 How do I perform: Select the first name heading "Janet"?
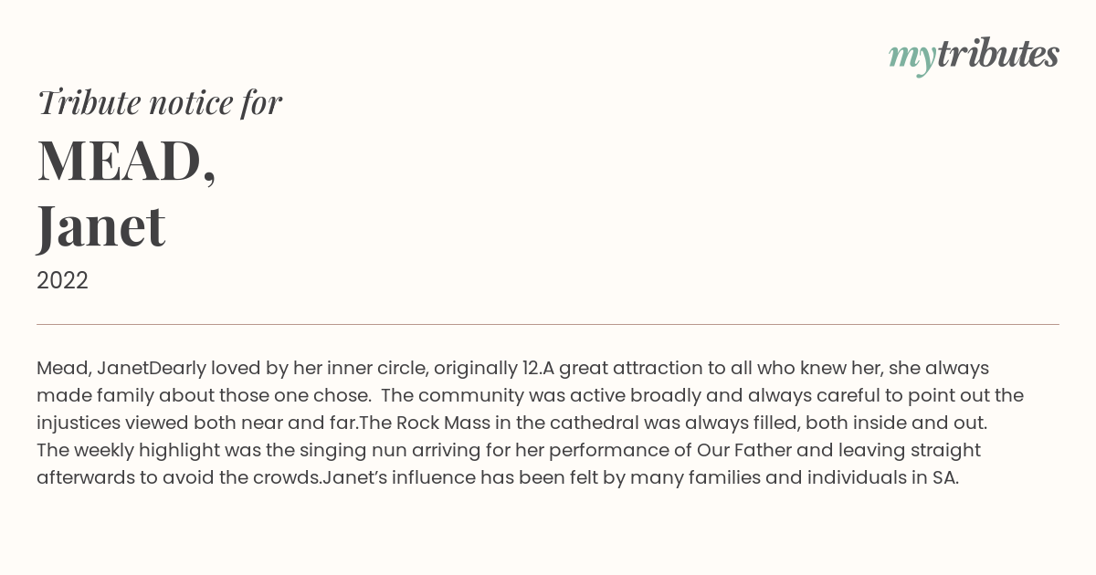[100, 225]
